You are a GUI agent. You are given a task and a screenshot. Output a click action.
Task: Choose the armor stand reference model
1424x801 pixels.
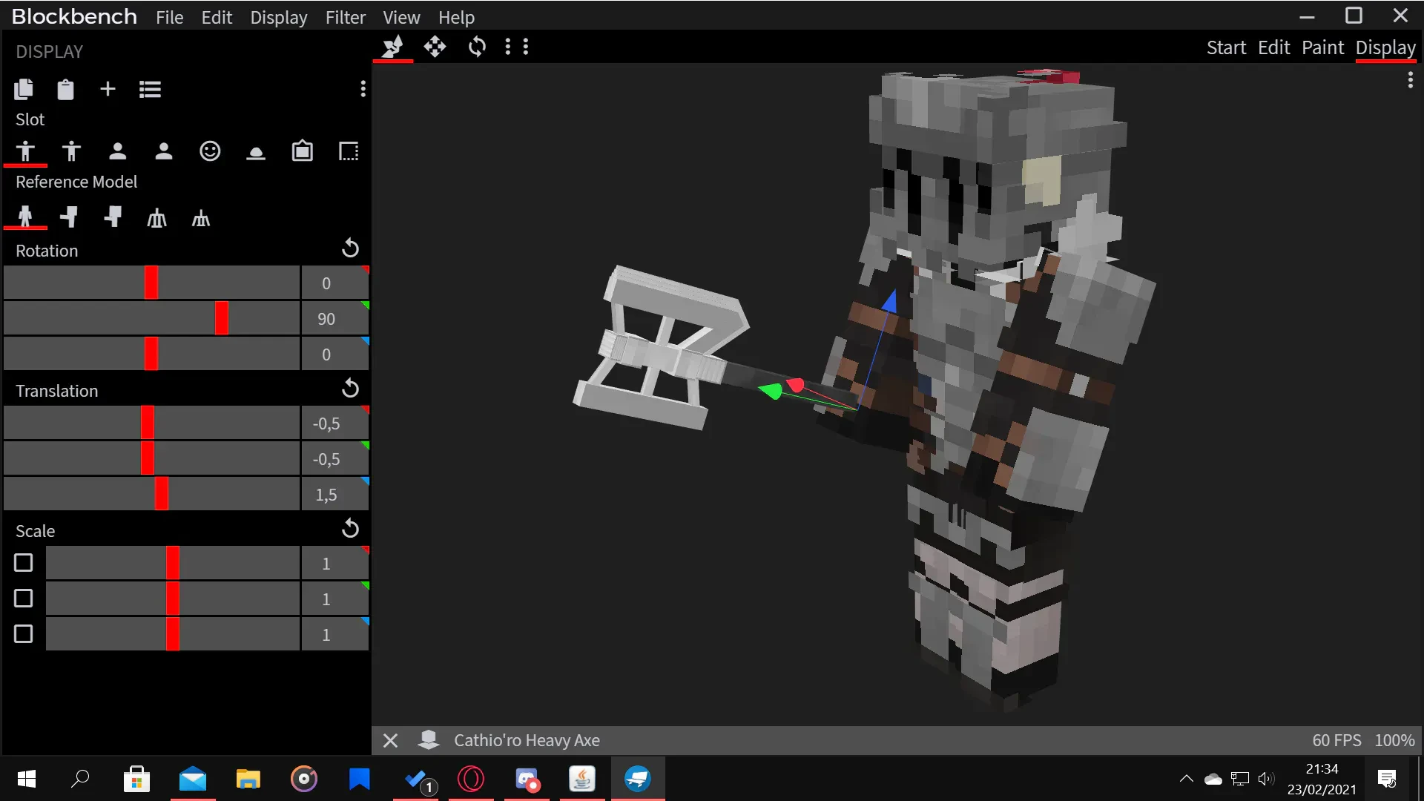tap(156, 218)
